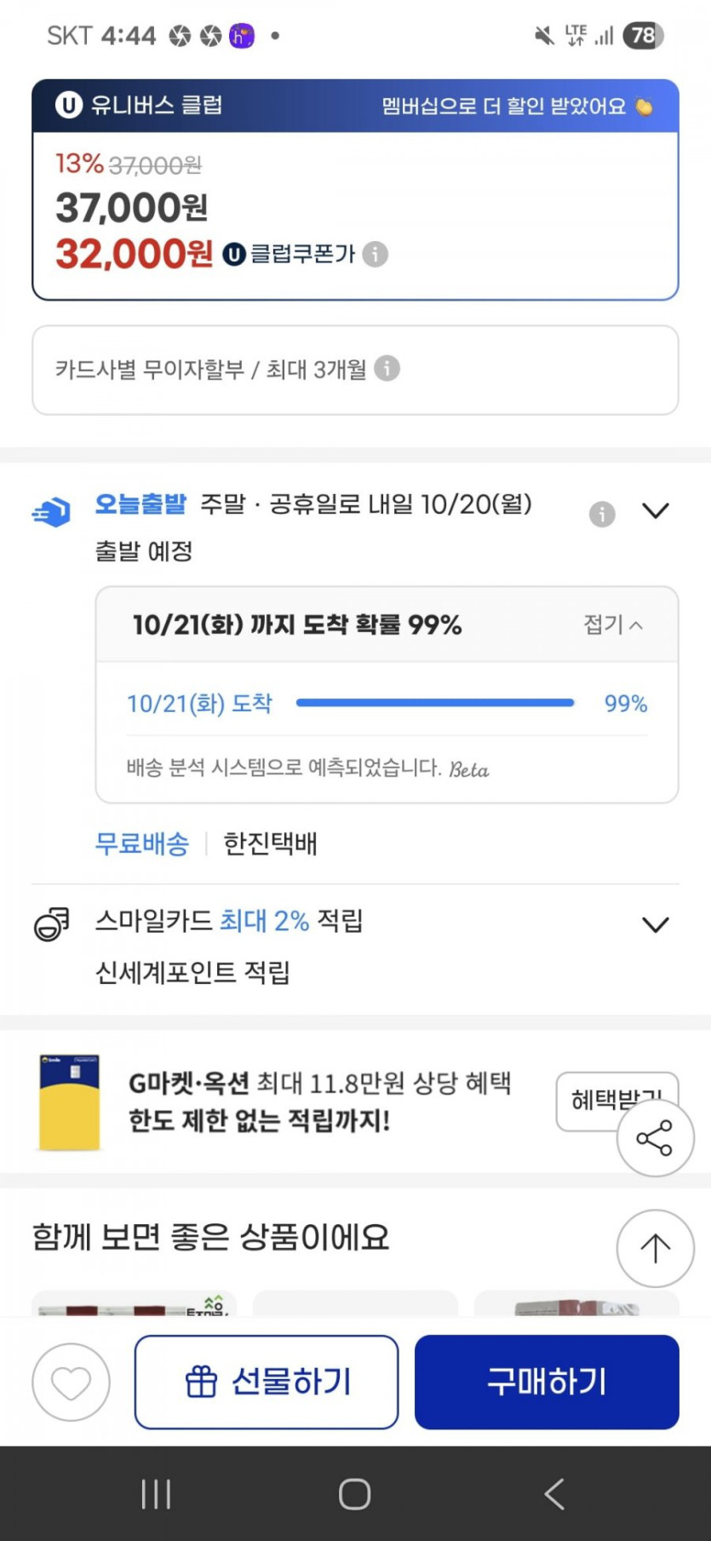Open first recommended product thumbnail
The height and width of the screenshot is (1541, 711).
134,1304
